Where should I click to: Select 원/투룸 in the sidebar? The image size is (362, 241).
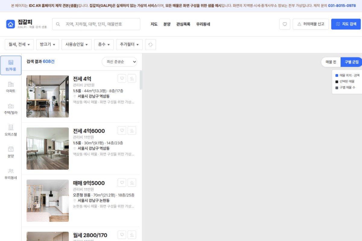[11, 65]
